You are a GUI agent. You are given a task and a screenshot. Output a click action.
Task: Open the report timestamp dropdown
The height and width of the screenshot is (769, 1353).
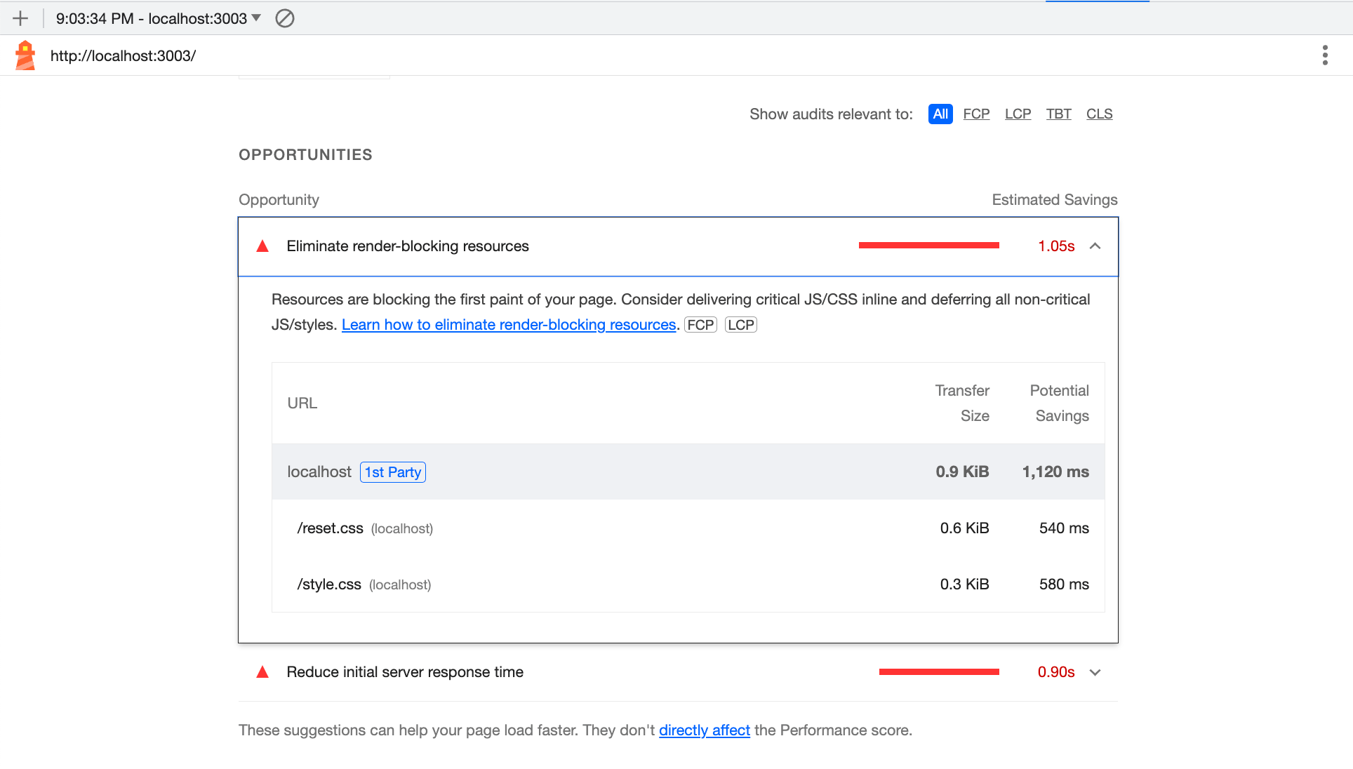(x=159, y=18)
